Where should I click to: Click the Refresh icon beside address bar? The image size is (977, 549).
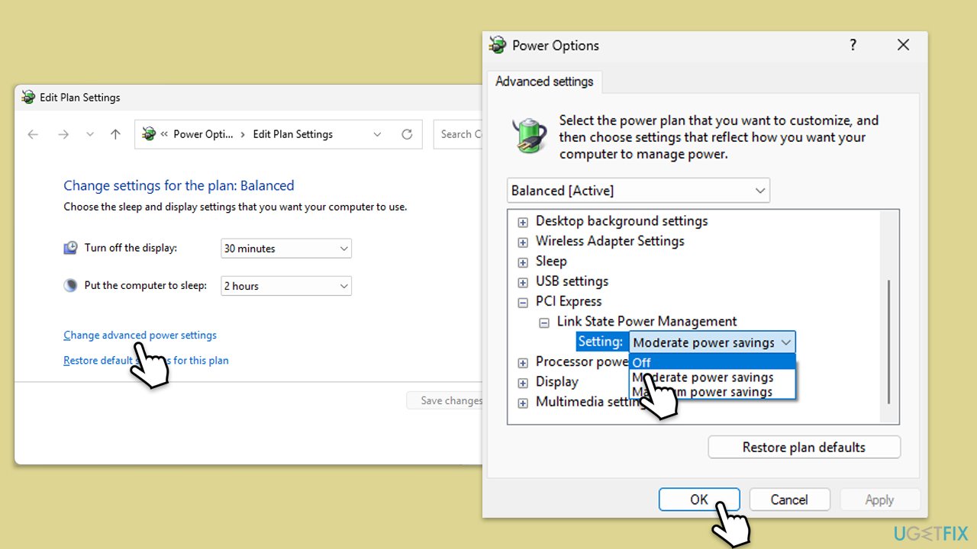(407, 134)
